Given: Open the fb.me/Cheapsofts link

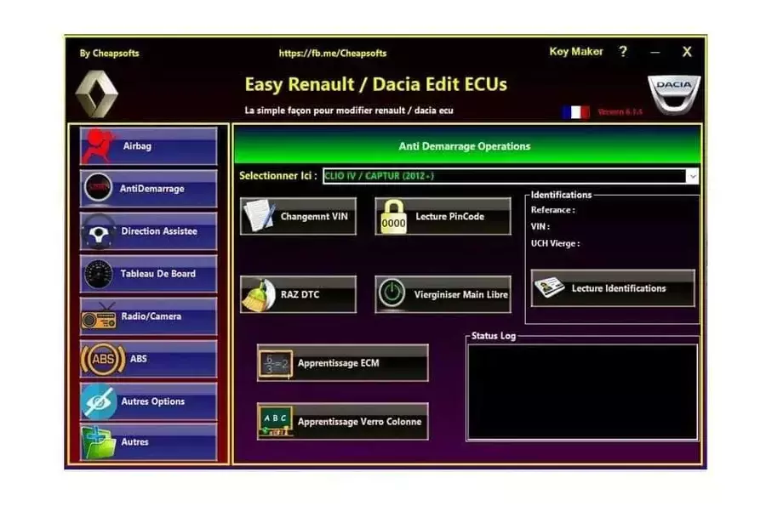Looking at the screenshot, I should (333, 54).
